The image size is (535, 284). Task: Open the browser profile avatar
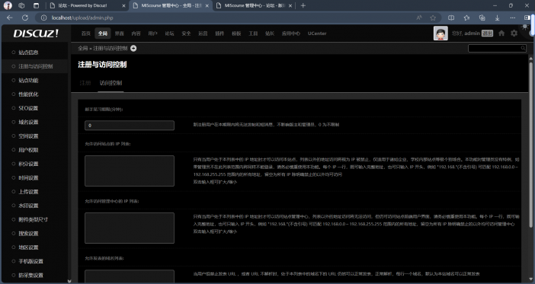click(x=8, y=5)
